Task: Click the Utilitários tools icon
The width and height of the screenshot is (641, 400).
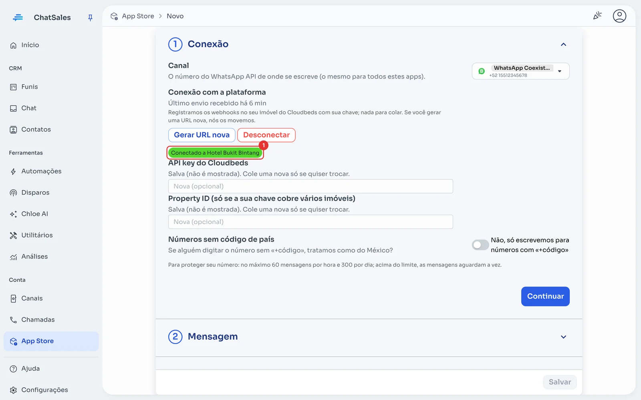Action: click(x=13, y=235)
